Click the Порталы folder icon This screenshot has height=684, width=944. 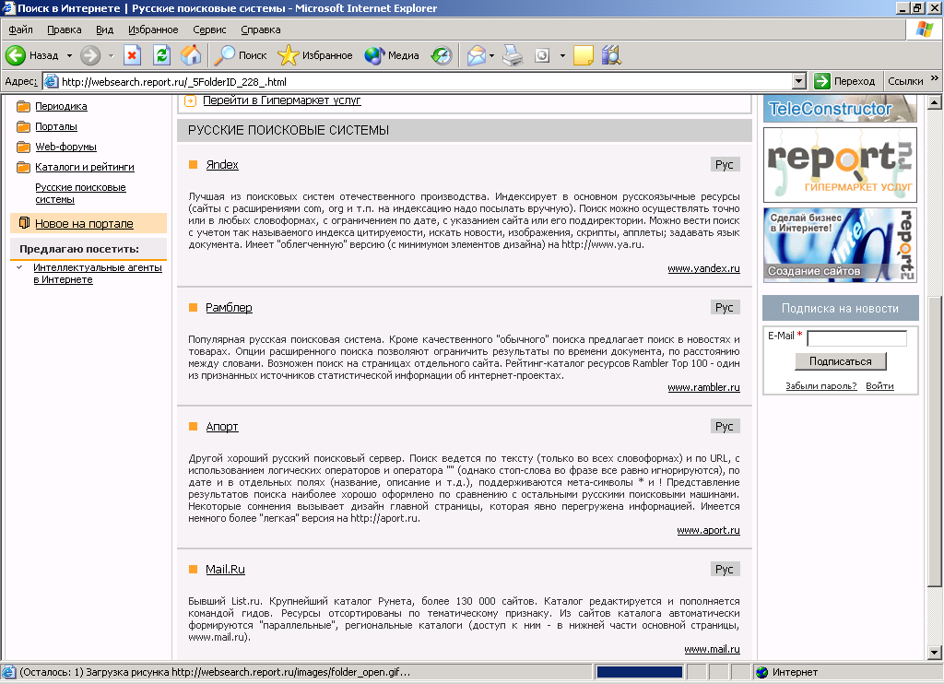click(x=23, y=127)
